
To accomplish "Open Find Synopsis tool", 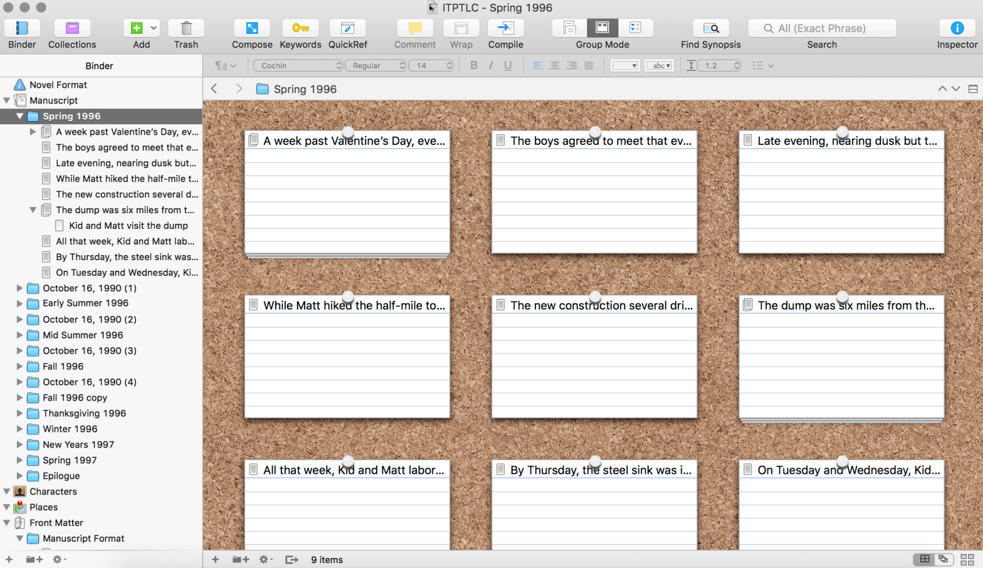I will point(710,28).
